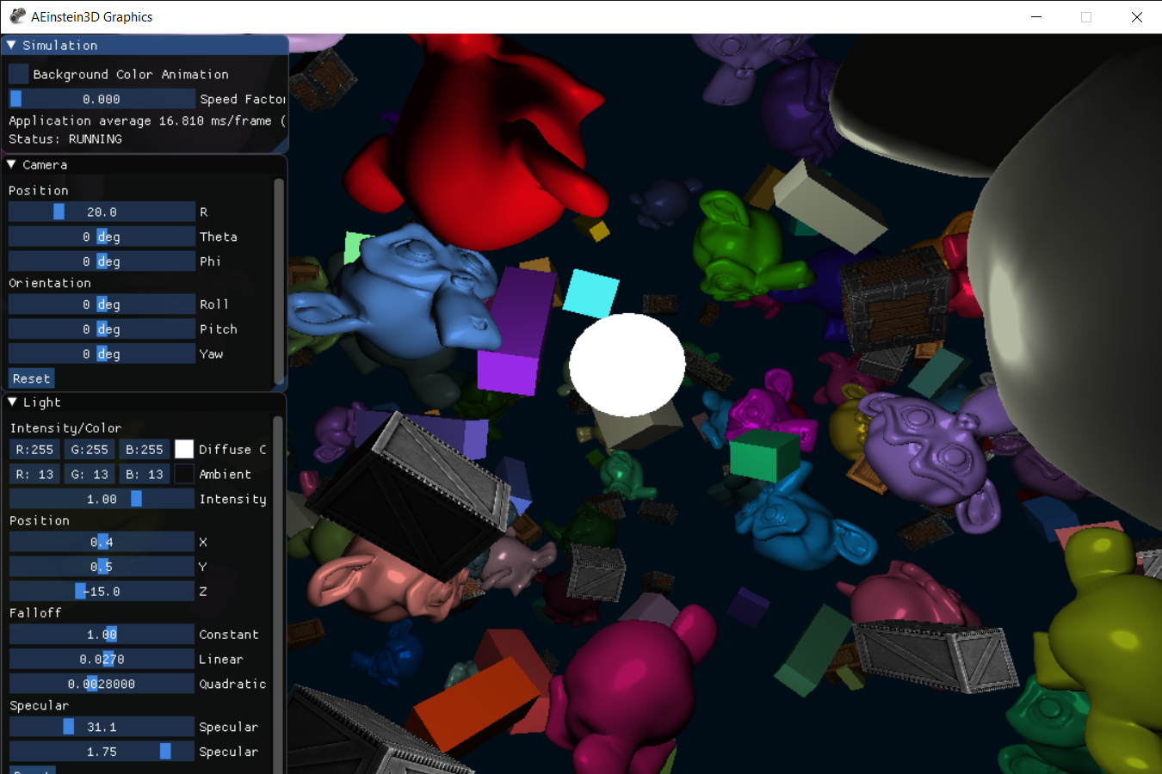Collapse the Camera section

point(10,164)
